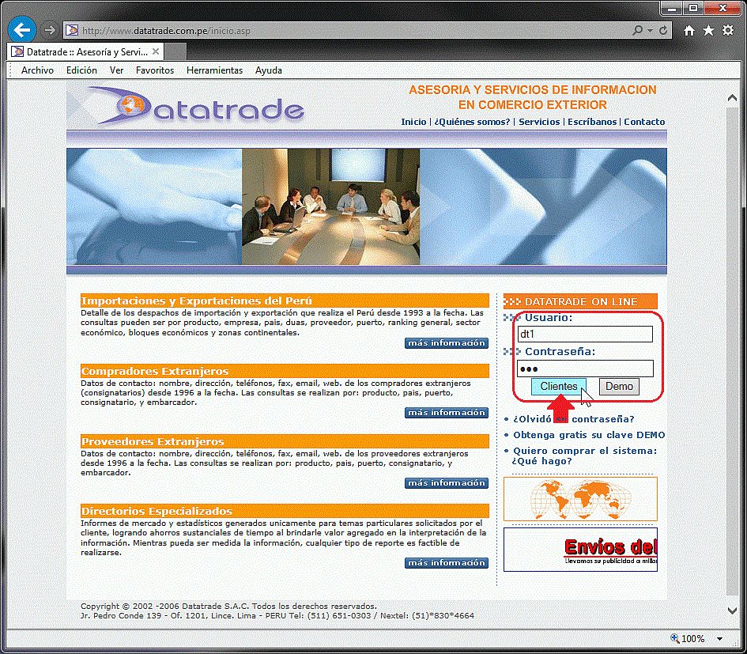Open the Tools gear icon
The image size is (747, 654).
728,31
